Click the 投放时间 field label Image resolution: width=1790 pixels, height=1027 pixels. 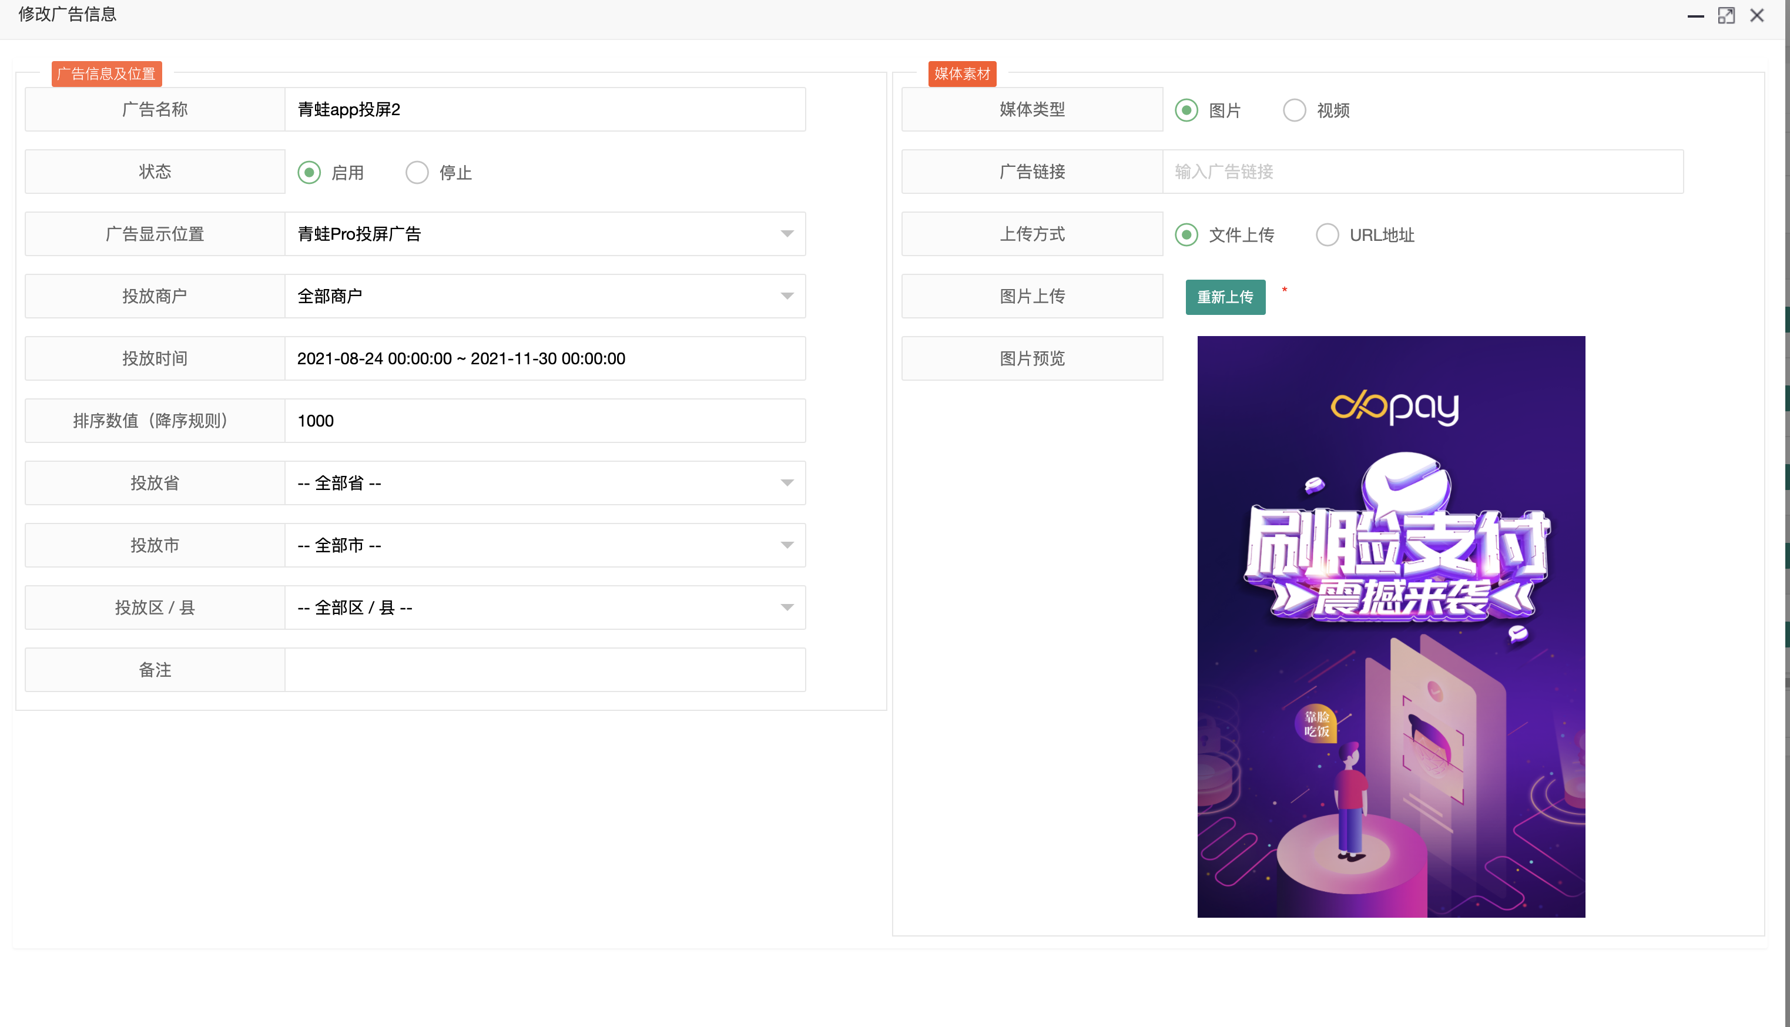(x=155, y=358)
